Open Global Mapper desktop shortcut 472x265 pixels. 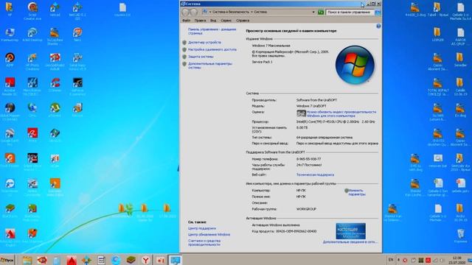click(x=10, y=111)
